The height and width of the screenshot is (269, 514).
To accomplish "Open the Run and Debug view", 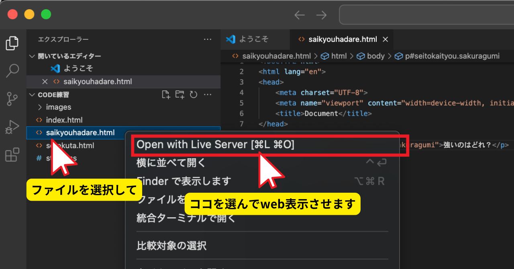I will pos(12,127).
